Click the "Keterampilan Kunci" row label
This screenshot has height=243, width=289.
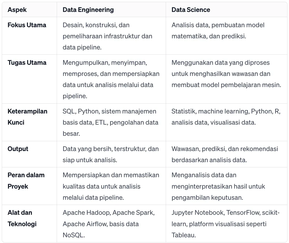pyautogui.click(x=27, y=117)
